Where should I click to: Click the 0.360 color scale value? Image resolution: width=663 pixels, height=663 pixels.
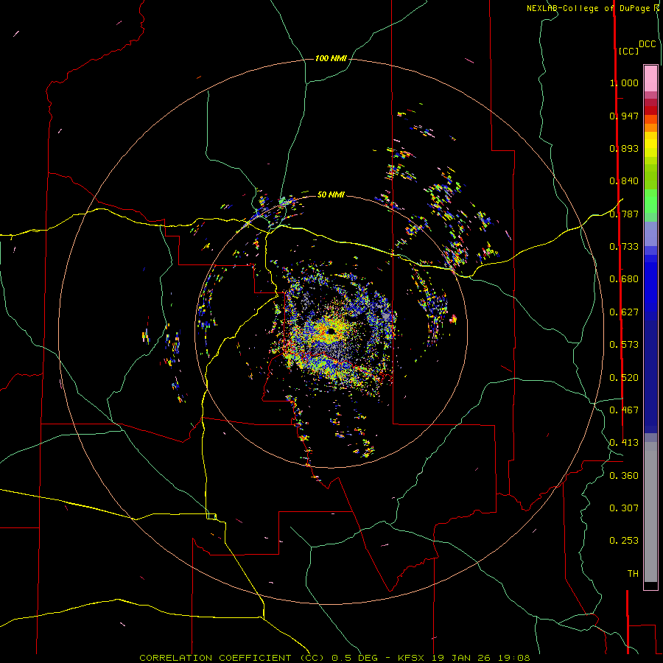(x=624, y=476)
